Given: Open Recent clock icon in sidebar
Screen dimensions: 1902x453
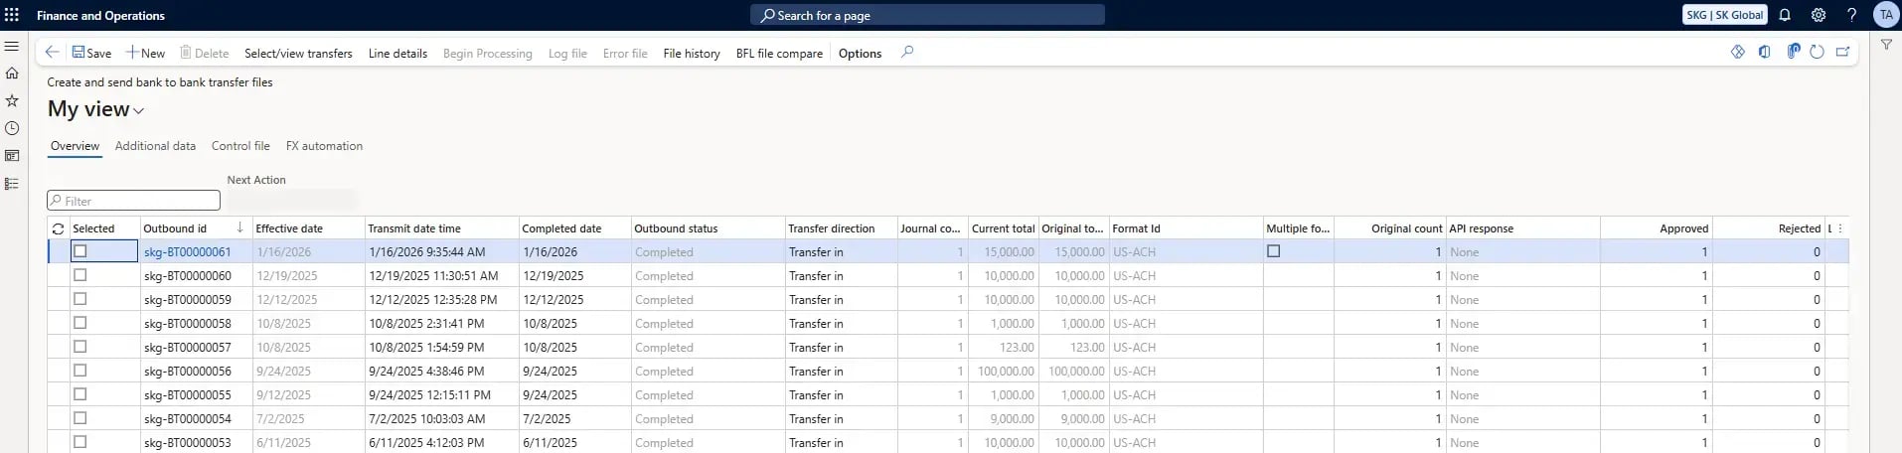Looking at the screenshot, I should click(12, 128).
